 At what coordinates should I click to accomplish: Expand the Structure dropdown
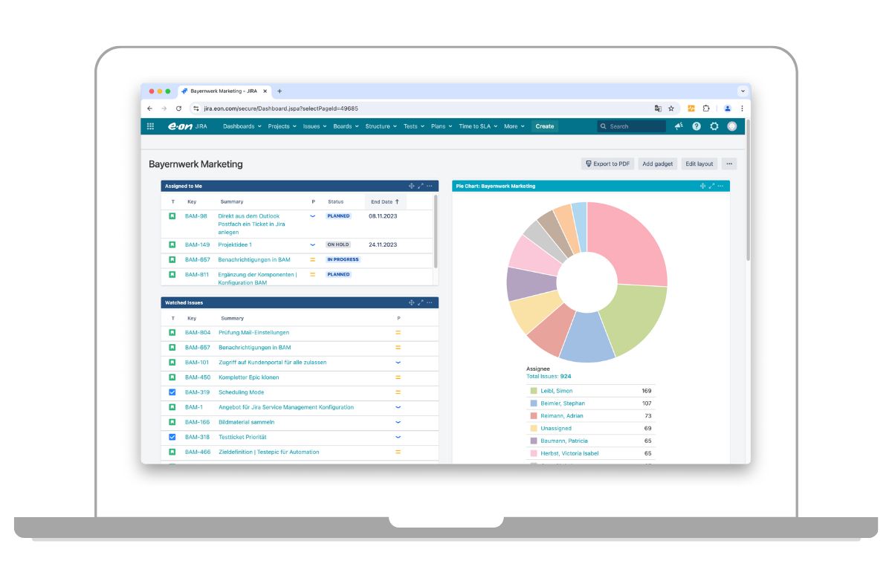click(x=381, y=126)
